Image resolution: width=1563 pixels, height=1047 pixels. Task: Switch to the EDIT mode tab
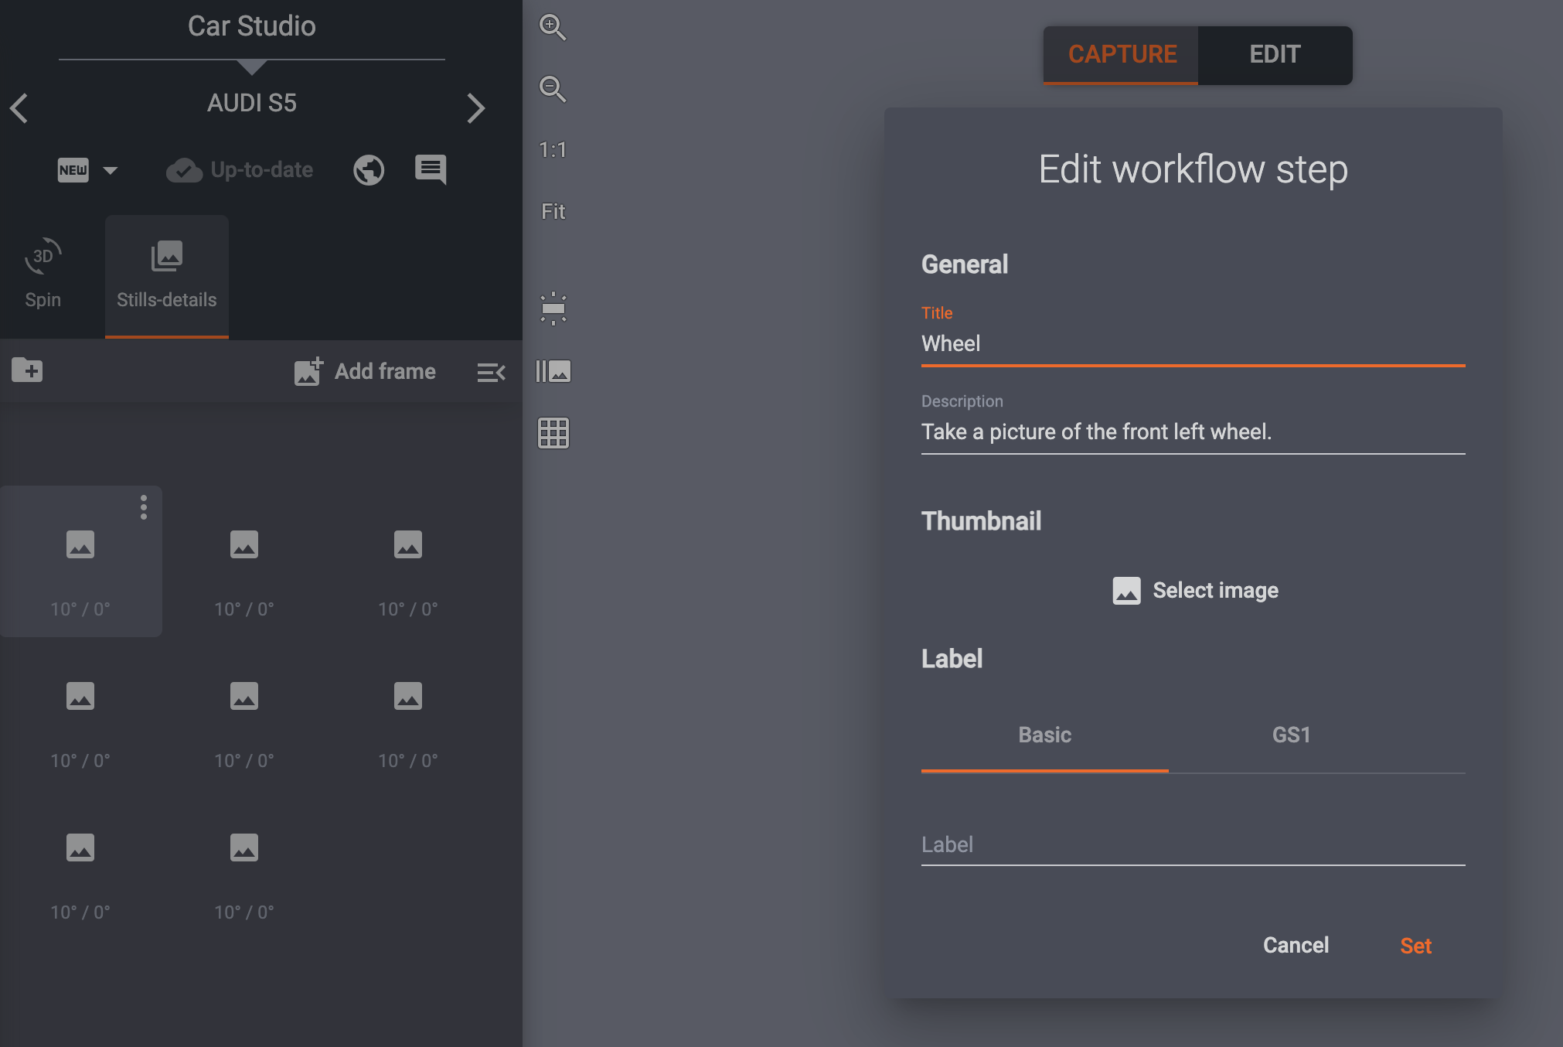click(1274, 54)
